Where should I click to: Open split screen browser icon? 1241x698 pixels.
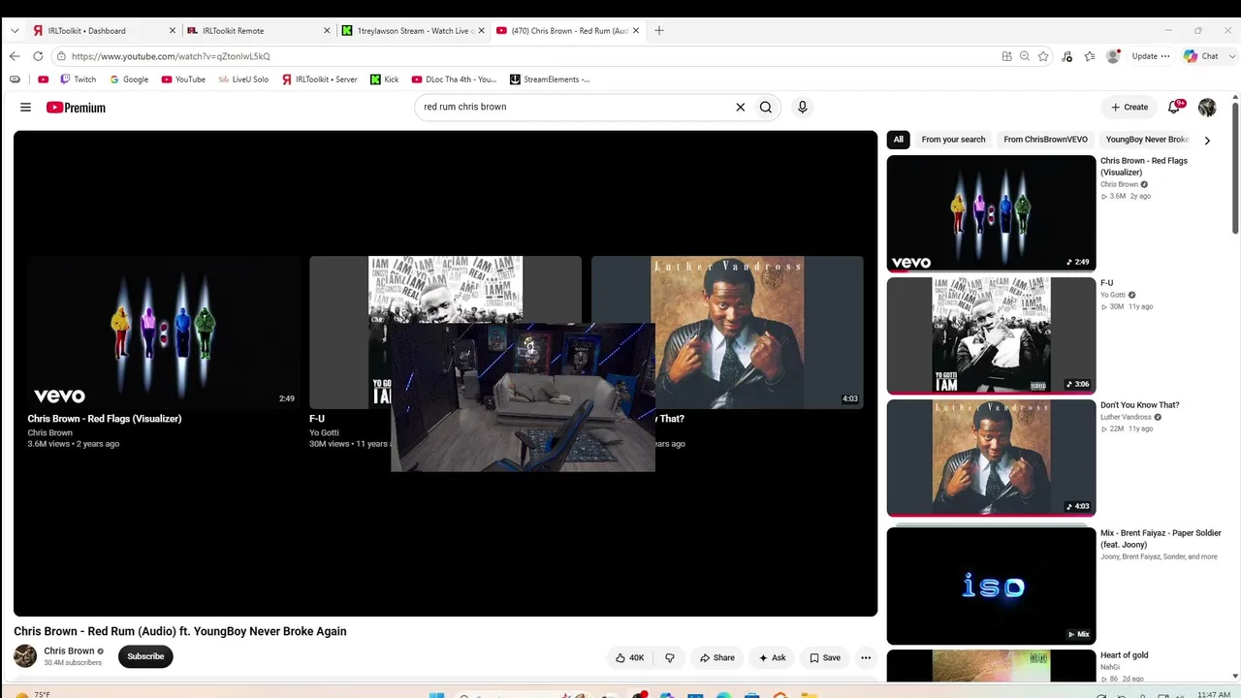coord(1006,56)
